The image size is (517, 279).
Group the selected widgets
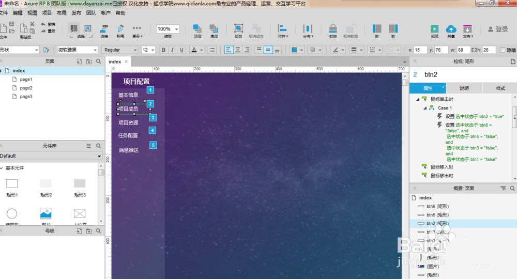tap(238, 30)
